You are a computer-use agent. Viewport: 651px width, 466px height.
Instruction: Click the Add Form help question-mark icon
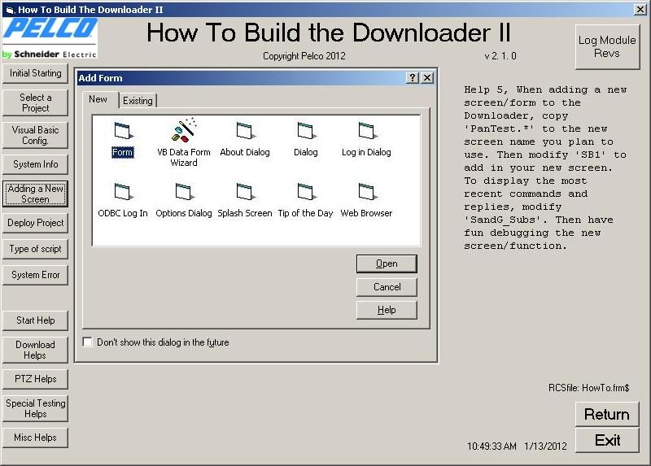tap(413, 77)
